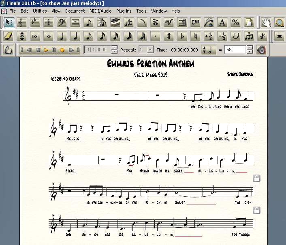Screen dimensions: 286x245
Task: Open the Tools menu
Action: coord(141,11)
